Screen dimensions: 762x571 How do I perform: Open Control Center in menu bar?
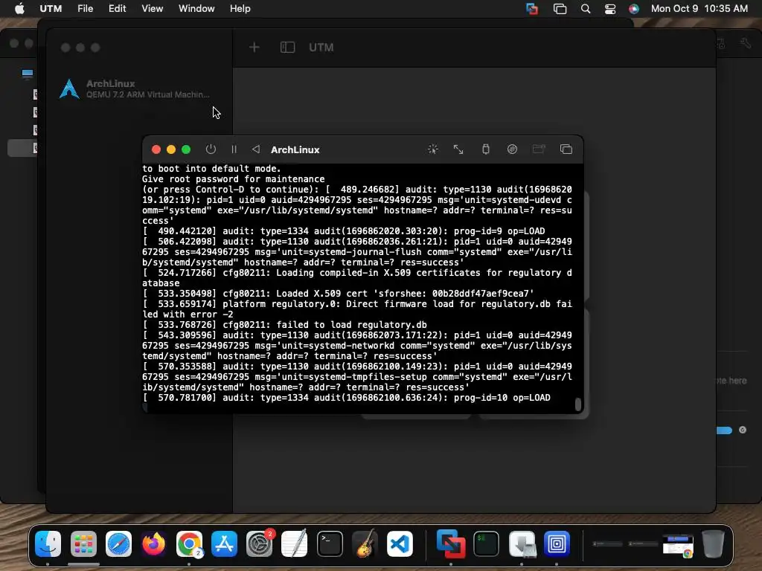(x=610, y=9)
